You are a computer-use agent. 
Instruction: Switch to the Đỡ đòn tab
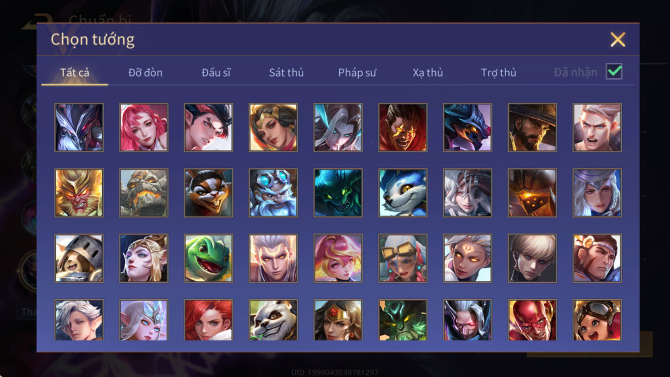[145, 73]
